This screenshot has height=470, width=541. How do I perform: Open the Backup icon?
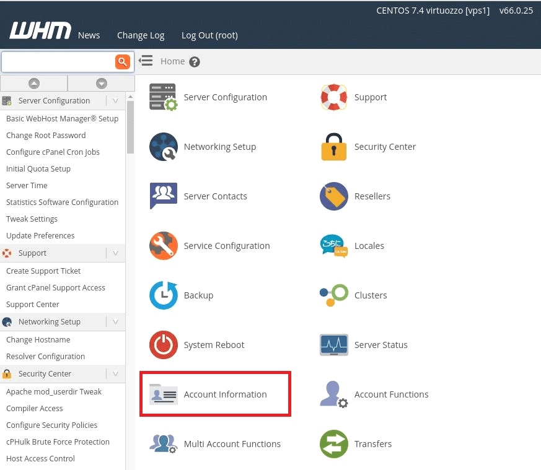(162, 295)
